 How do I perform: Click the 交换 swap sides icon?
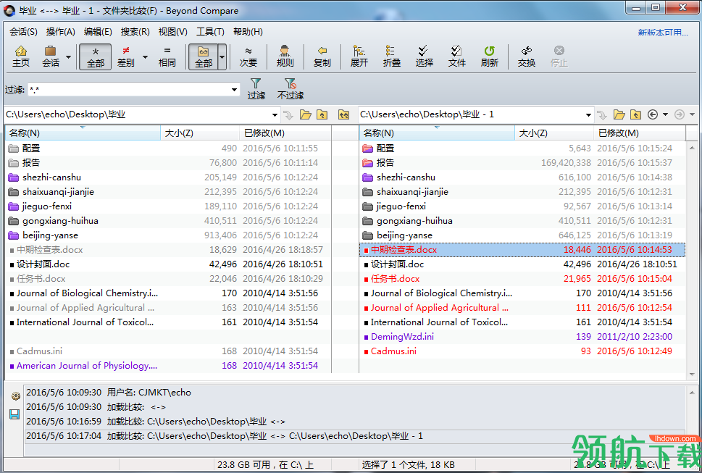pos(527,56)
